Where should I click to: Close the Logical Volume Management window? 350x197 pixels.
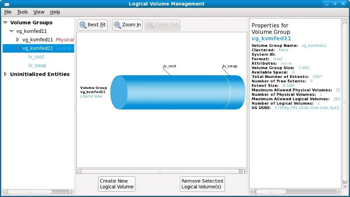tap(343, 4)
